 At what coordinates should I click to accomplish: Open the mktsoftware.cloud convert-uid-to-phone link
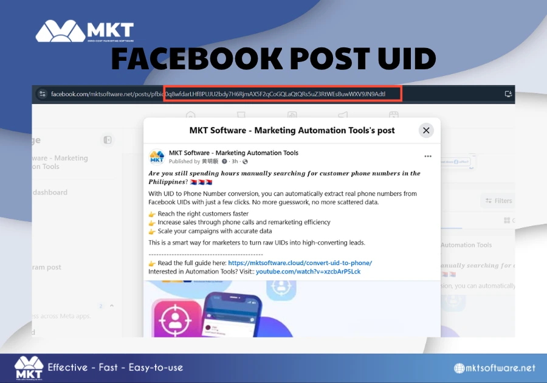[x=300, y=263]
